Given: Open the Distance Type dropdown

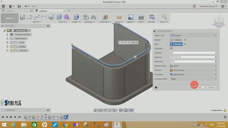Looking at the screenshot, I should [193, 66].
